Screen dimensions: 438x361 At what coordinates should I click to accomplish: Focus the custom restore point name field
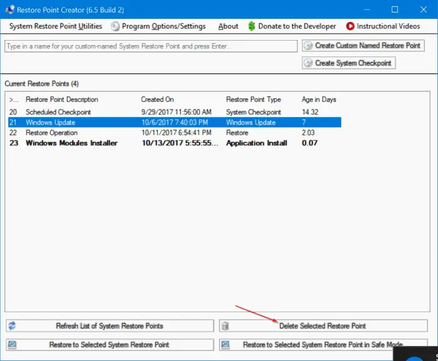click(x=151, y=46)
